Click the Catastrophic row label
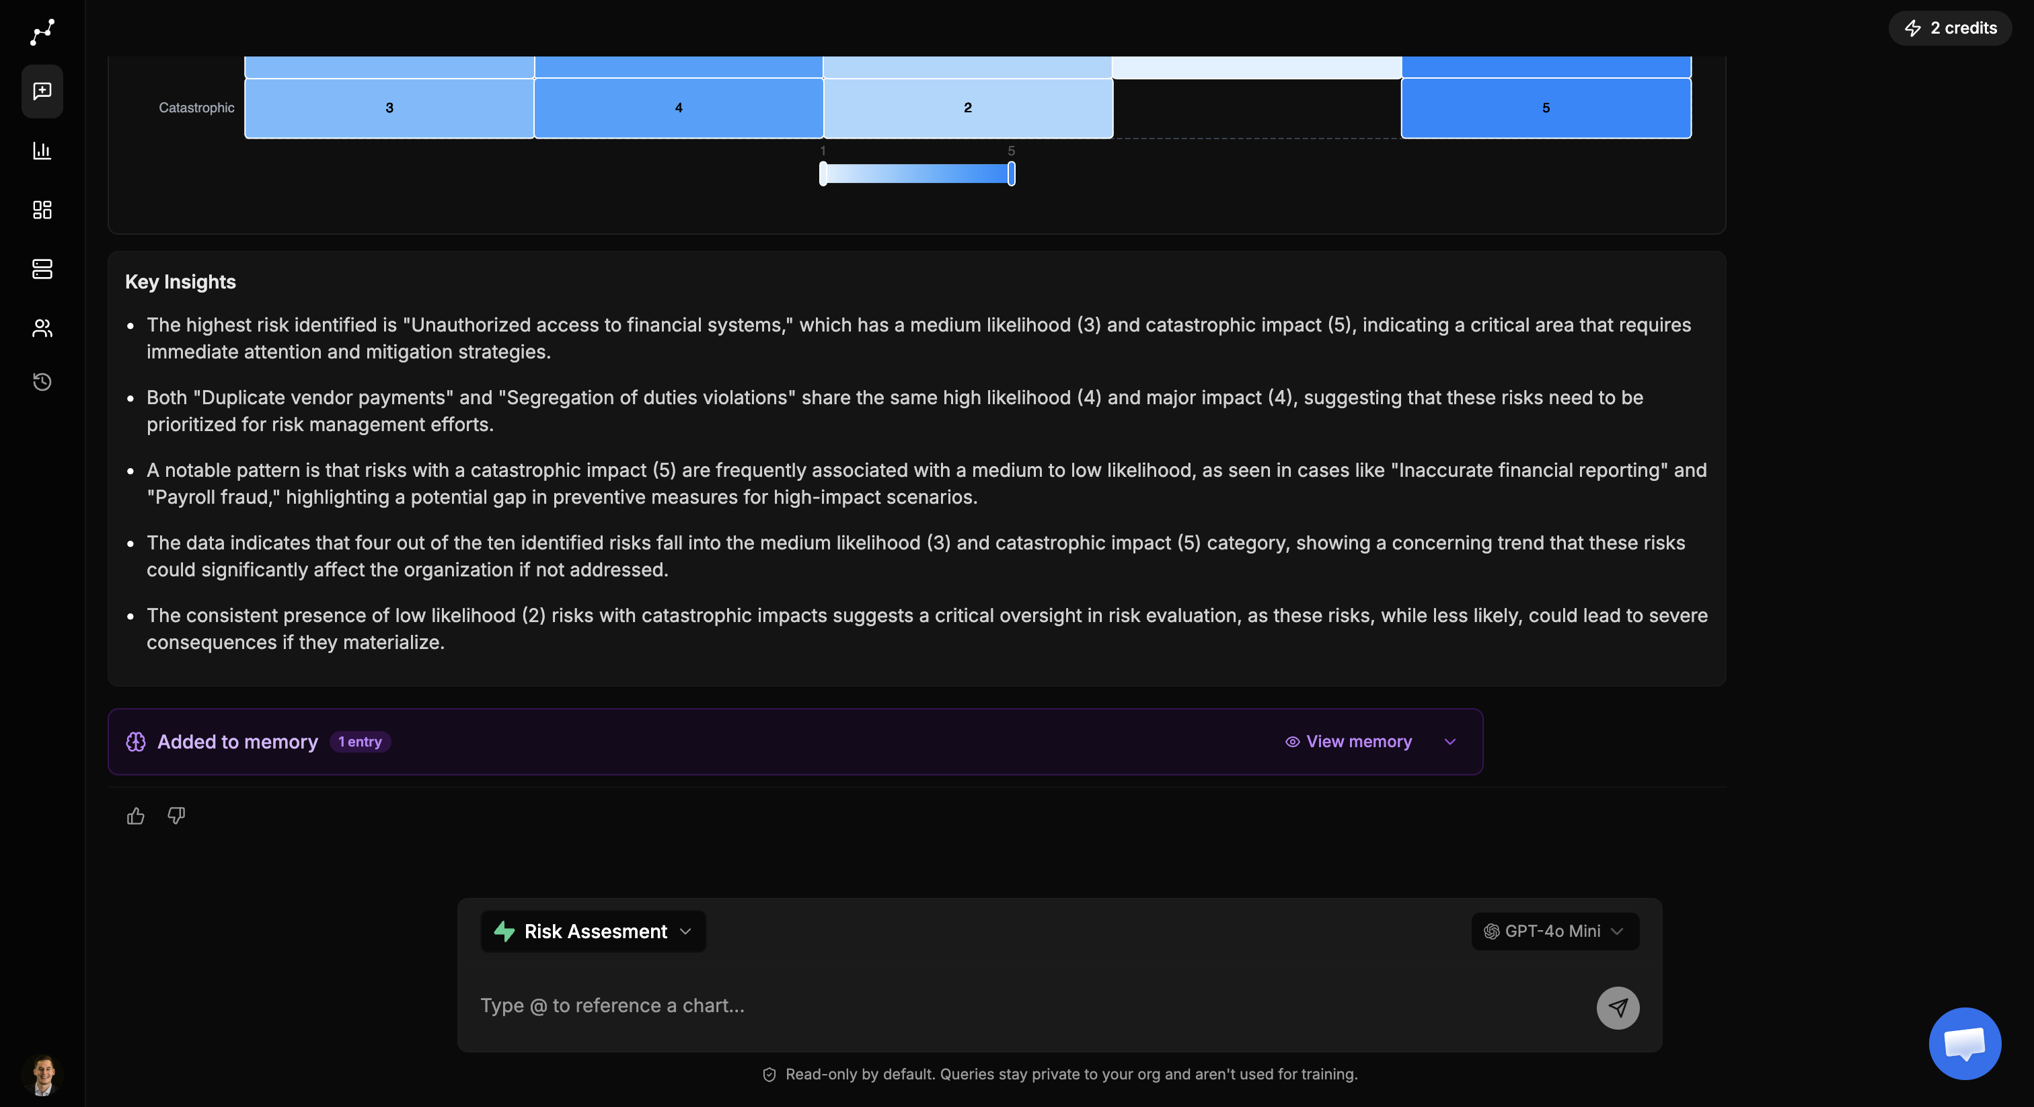This screenshot has width=2034, height=1107. tap(196, 108)
